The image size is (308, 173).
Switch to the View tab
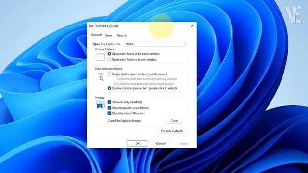pyautogui.click(x=108, y=35)
